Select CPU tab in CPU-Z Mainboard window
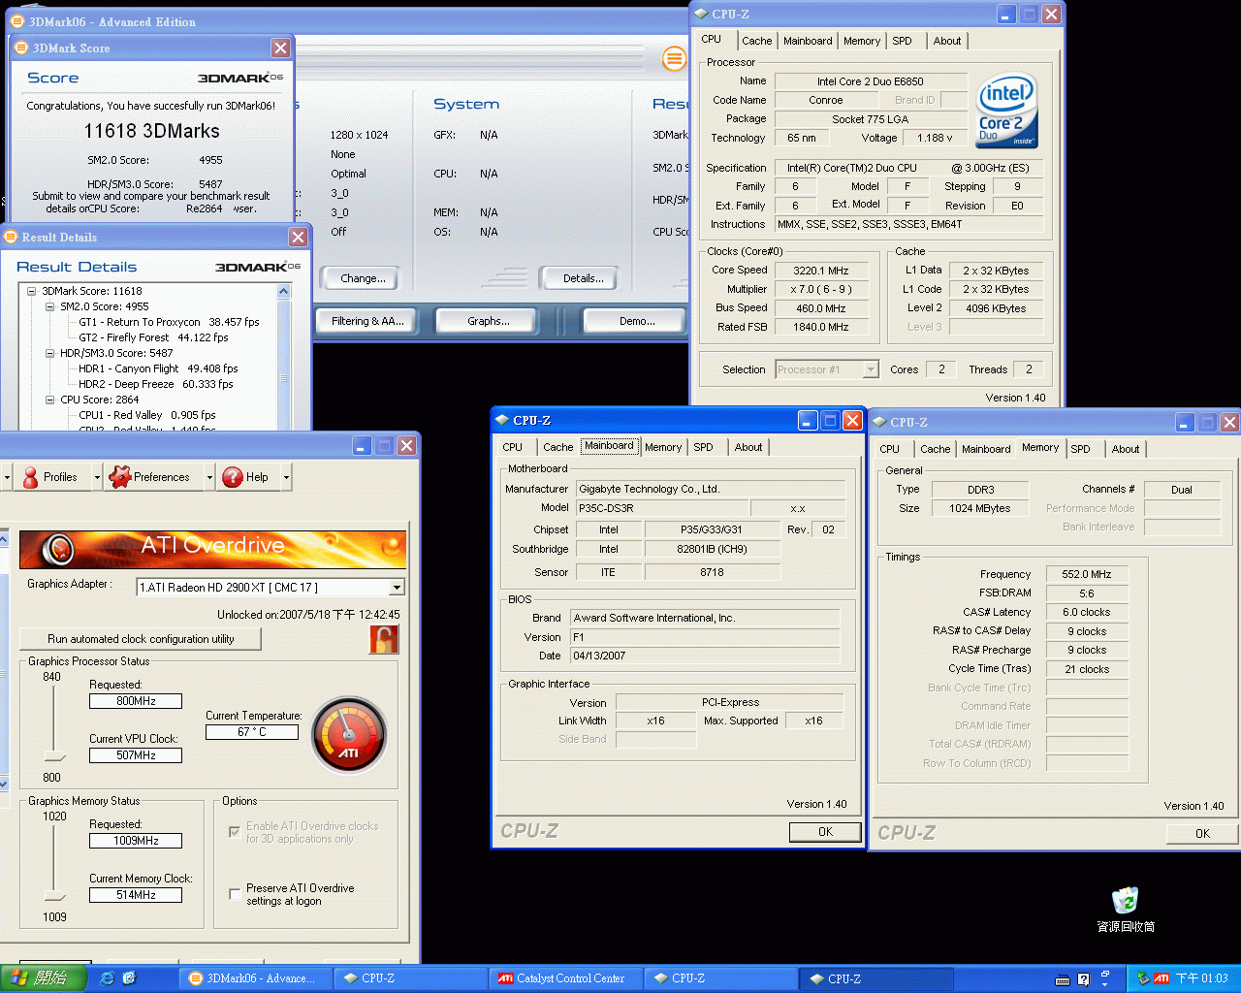This screenshot has width=1241, height=993. click(x=512, y=447)
